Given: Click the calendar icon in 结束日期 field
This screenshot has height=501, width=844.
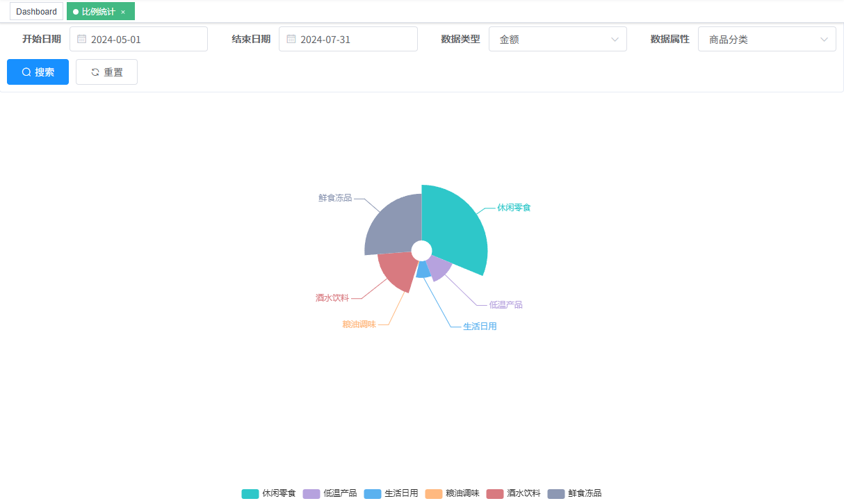Looking at the screenshot, I should coord(291,40).
